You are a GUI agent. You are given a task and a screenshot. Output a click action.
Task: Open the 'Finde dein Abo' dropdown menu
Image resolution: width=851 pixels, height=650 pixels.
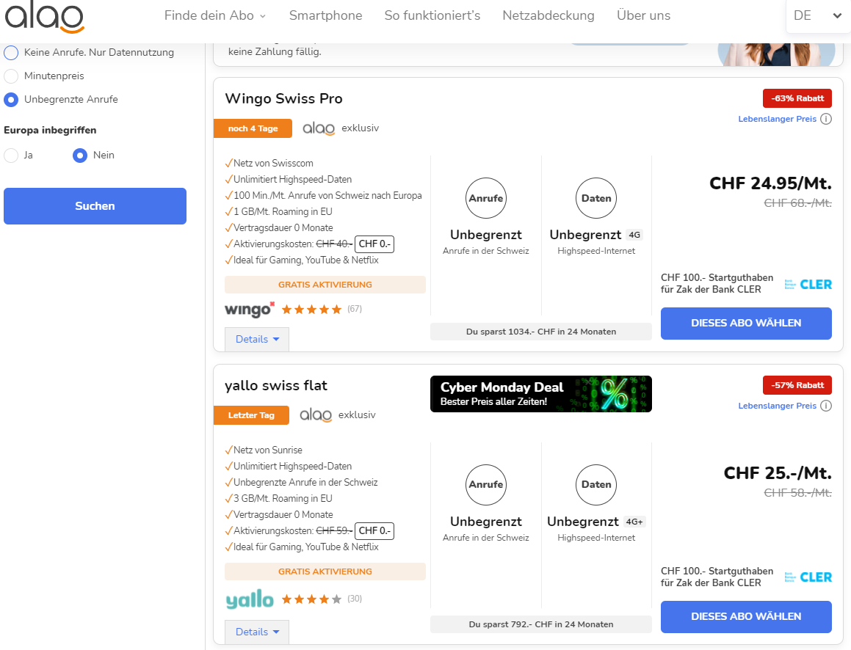click(x=215, y=15)
